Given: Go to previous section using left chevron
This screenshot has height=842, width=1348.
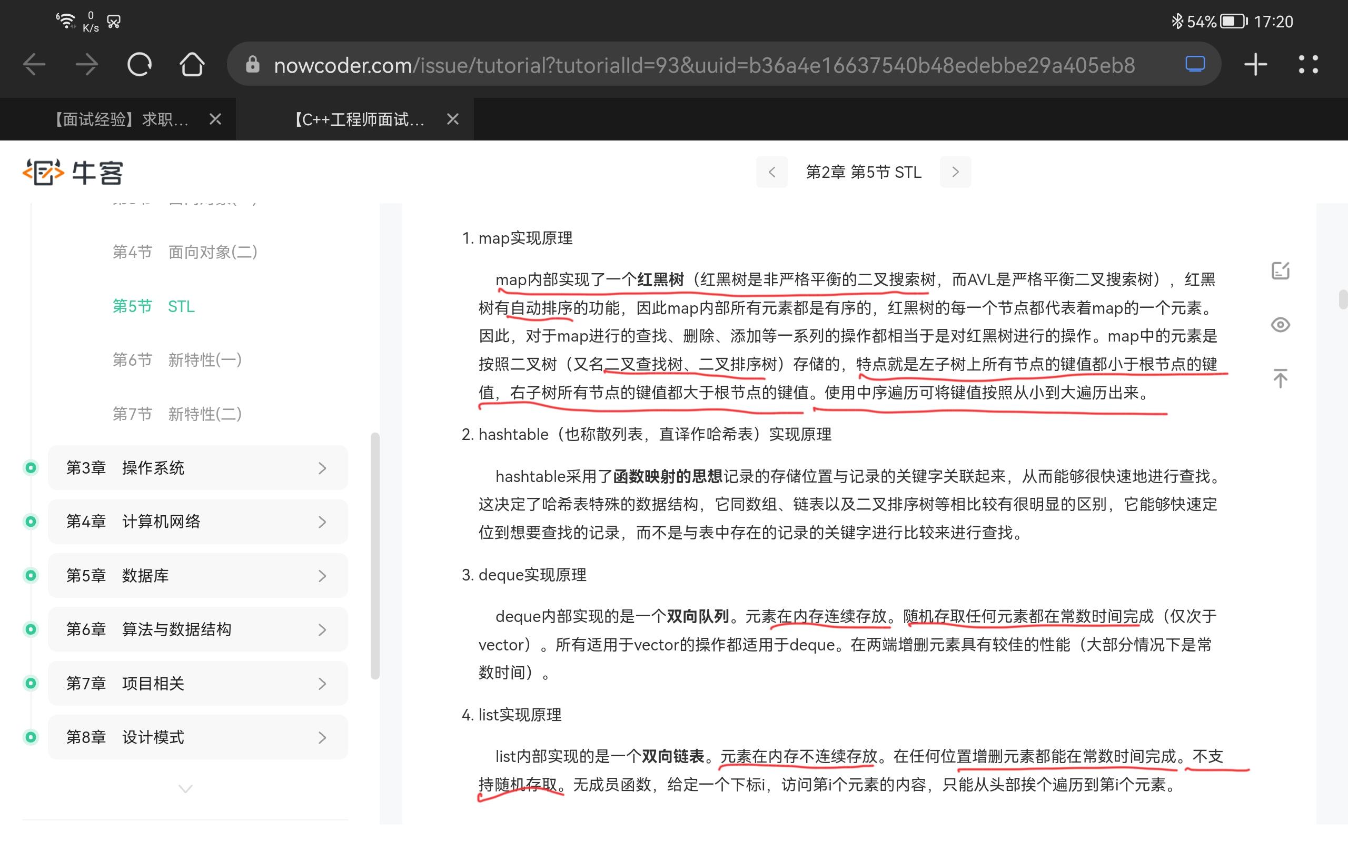Looking at the screenshot, I should click(771, 172).
